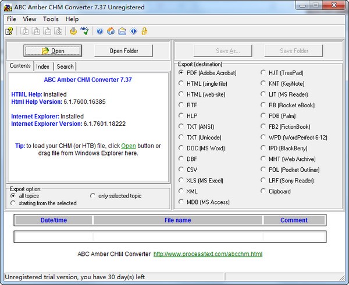Click the 'ABC Amber CHM Converter 7.37' heading
This screenshot has height=285, width=349.
coord(88,80)
